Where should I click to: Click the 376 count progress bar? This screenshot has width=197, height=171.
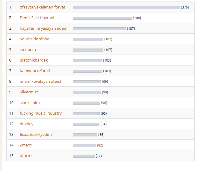(126, 8)
